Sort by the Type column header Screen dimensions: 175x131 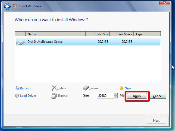click(147, 34)
